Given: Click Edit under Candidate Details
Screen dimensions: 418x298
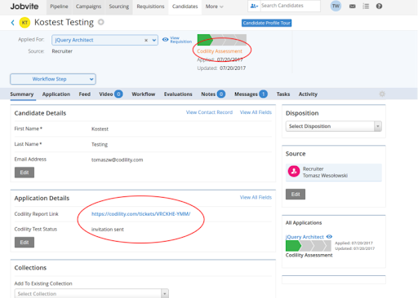Looking at the screenshot, I should 24,173.
